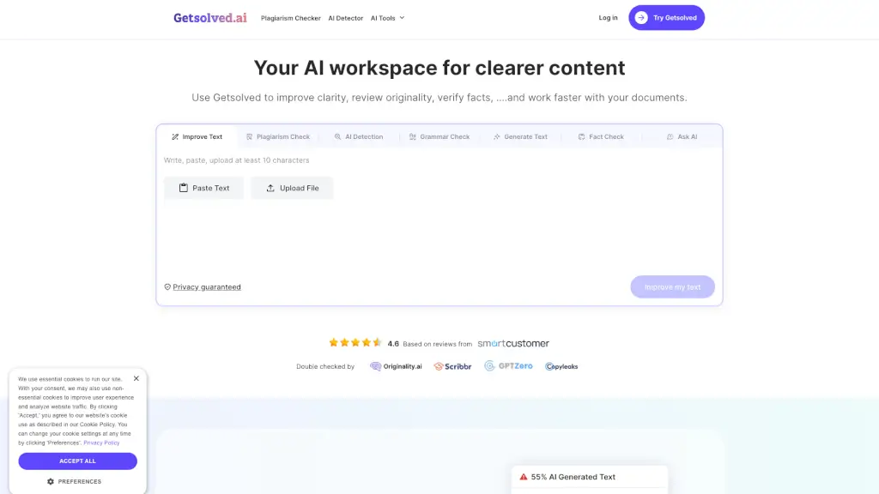879x494 pixels.
Task: Click the pencil icon on Improve Text
Action: coord(175,136)
